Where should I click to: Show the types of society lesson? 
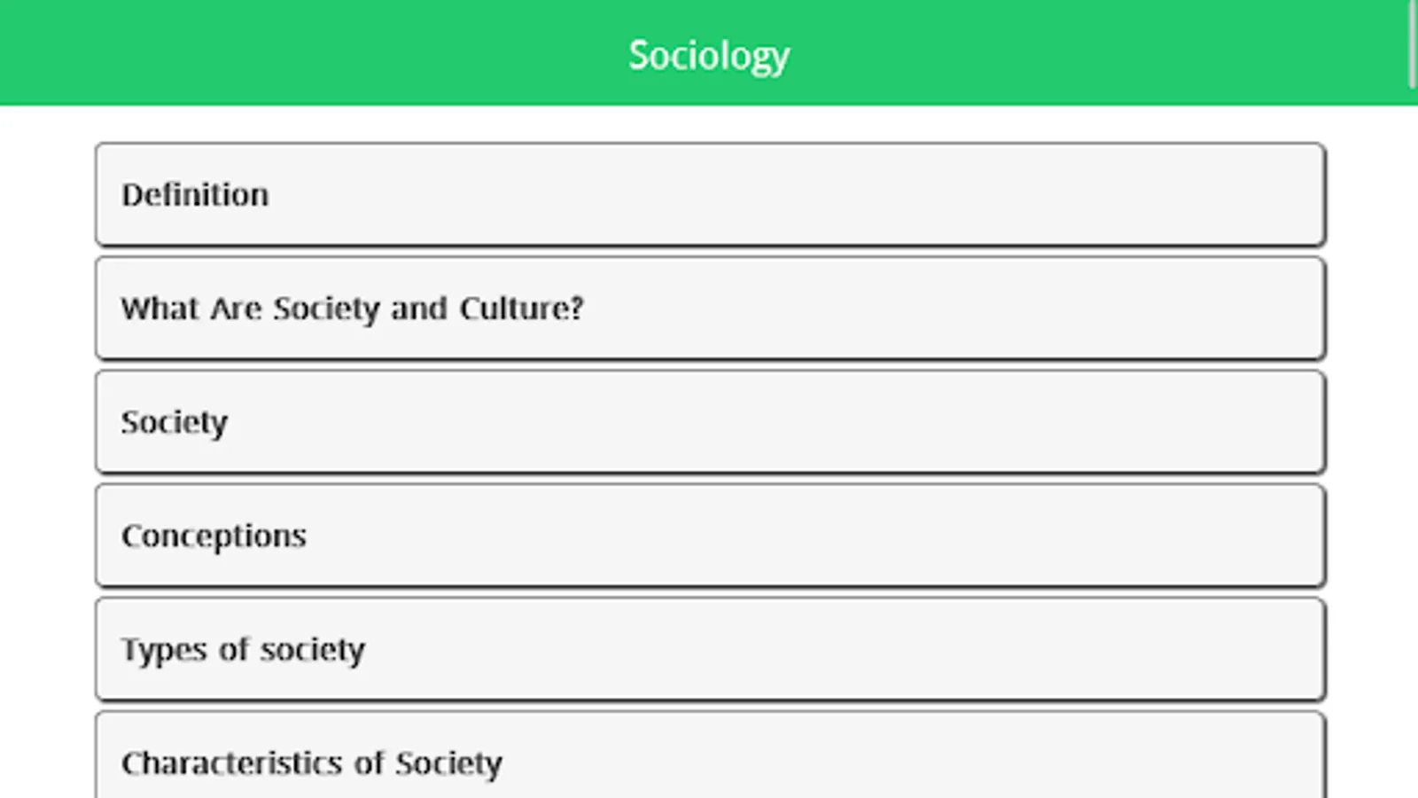pyautogui.click(x=710, y=648)
